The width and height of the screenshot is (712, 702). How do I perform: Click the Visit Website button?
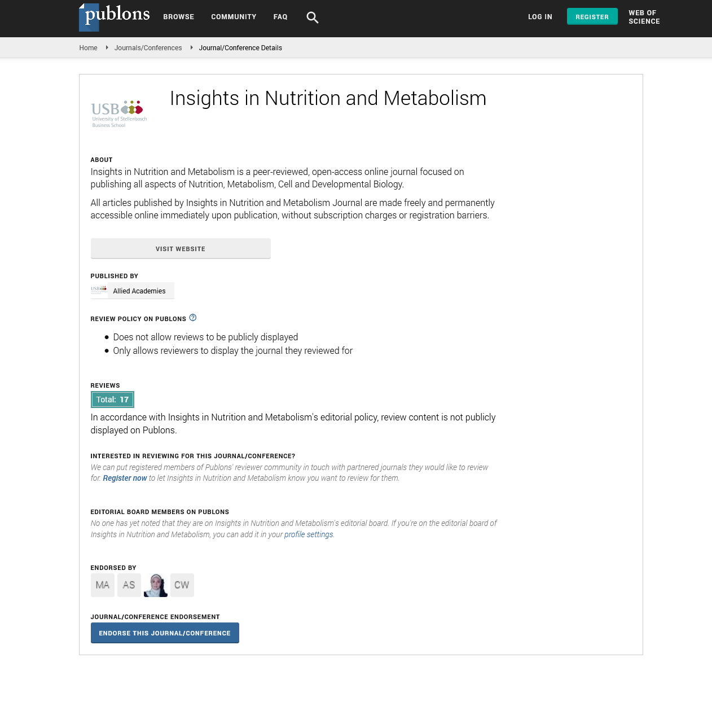(x=181, y=249)
